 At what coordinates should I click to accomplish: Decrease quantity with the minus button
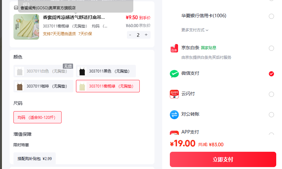click(130, 35)
